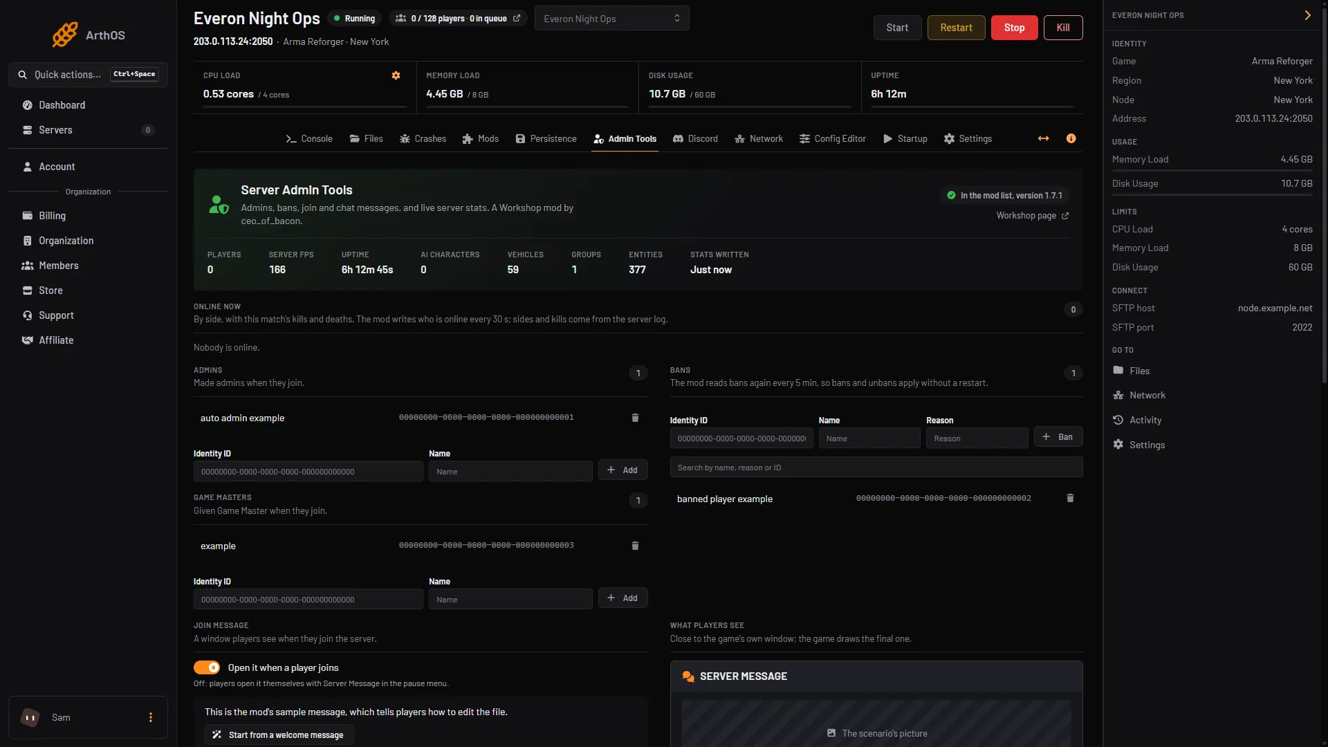Collapse the Everon Night Ops side panel
The height and width of the screenshot is (747, 1328).
coord(1307,15)
